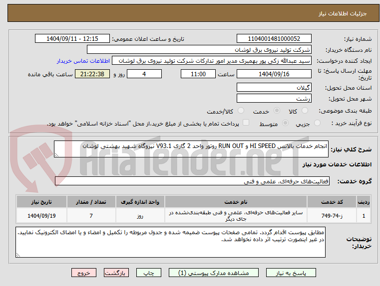The height and width of the screenshot is (286, 380).
Task: Click the remaining days field showing 4
Action: tap(144, 74)
